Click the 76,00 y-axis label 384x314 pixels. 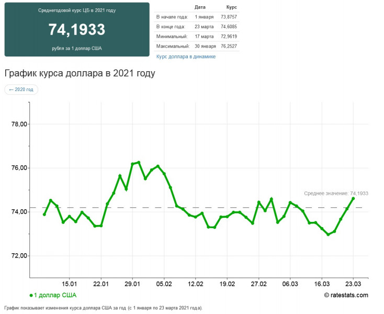[x=19, y=168]
